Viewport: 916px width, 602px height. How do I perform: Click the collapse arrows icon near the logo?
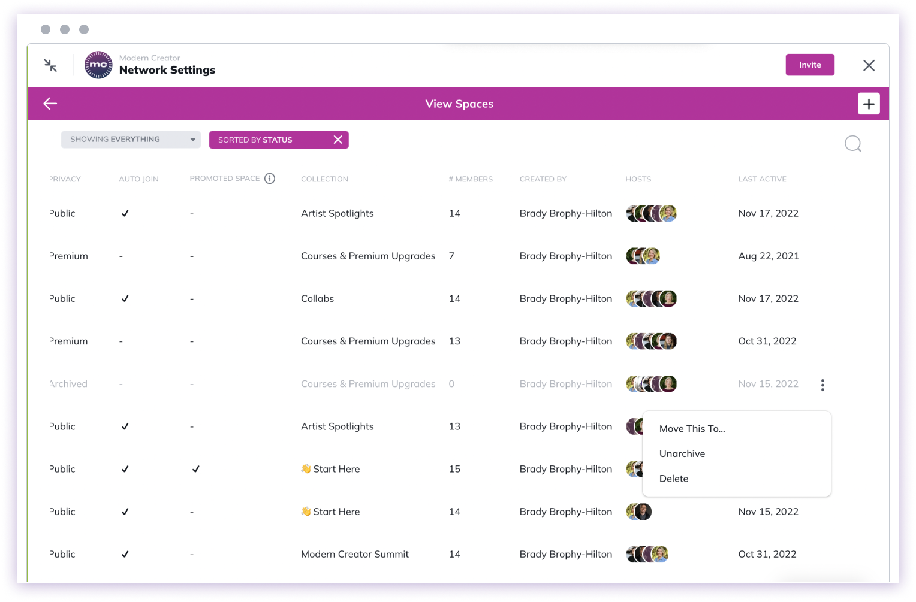tap(51, 65)
